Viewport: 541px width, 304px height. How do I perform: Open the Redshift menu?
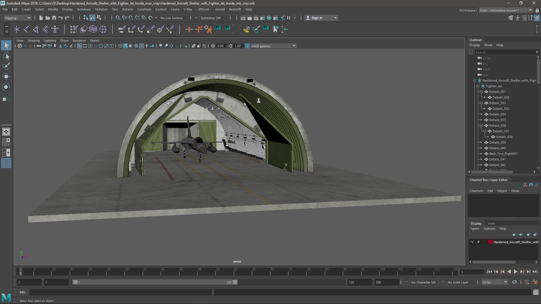(235, 9)
